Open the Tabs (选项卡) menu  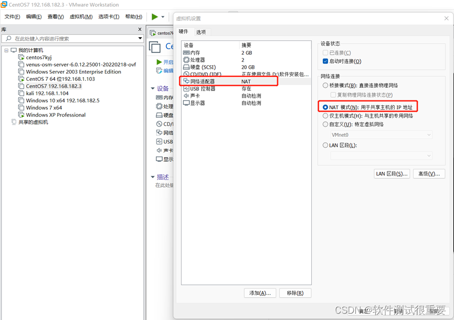[x=109, y=17]
